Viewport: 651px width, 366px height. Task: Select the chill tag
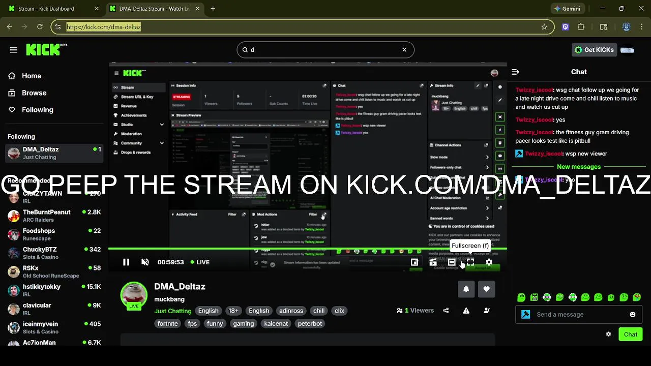coord(319,311)
